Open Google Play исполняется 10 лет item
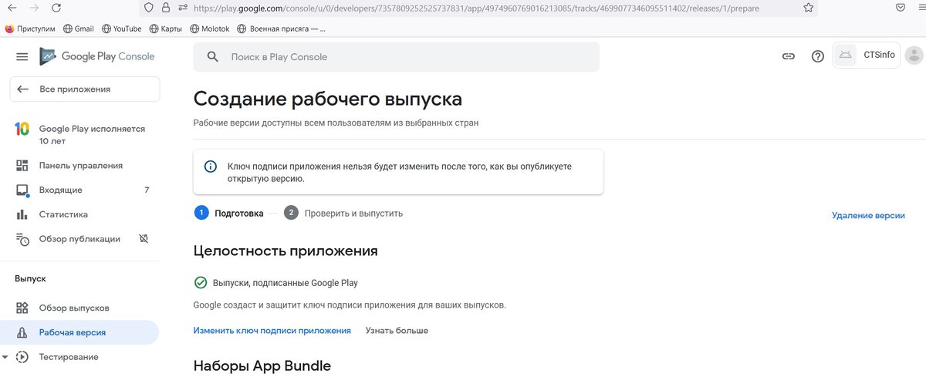The image size is (926, 377). tap(80, 135)
